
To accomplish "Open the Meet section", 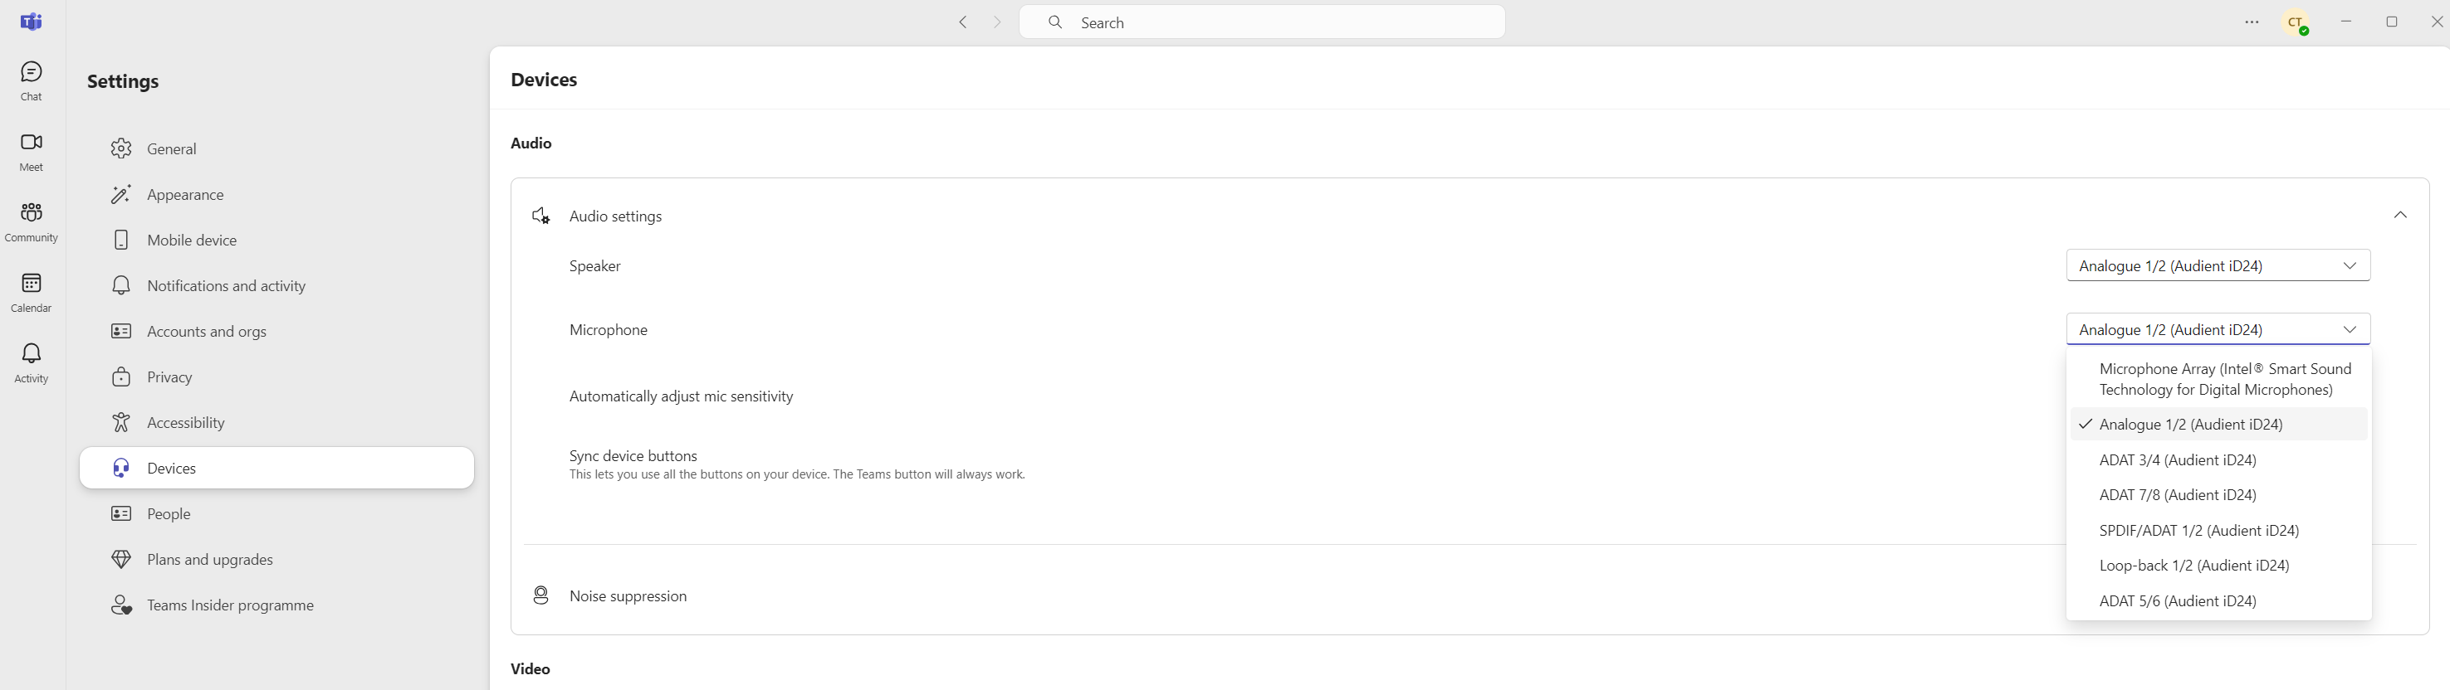I will (x=32, y=152).
